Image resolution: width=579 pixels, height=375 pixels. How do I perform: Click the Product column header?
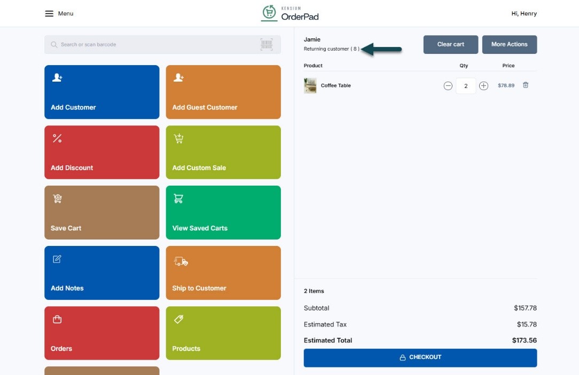(x=313, y=66)
